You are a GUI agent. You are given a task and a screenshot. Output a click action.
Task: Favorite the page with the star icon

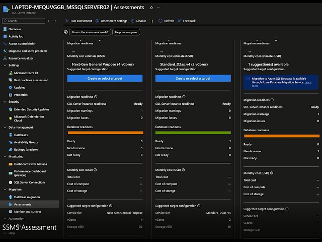(151, 8)
